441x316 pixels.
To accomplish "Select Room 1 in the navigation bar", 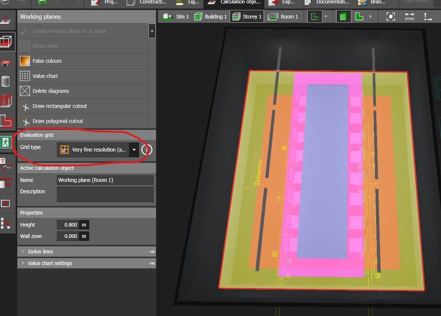I will 283,17.
